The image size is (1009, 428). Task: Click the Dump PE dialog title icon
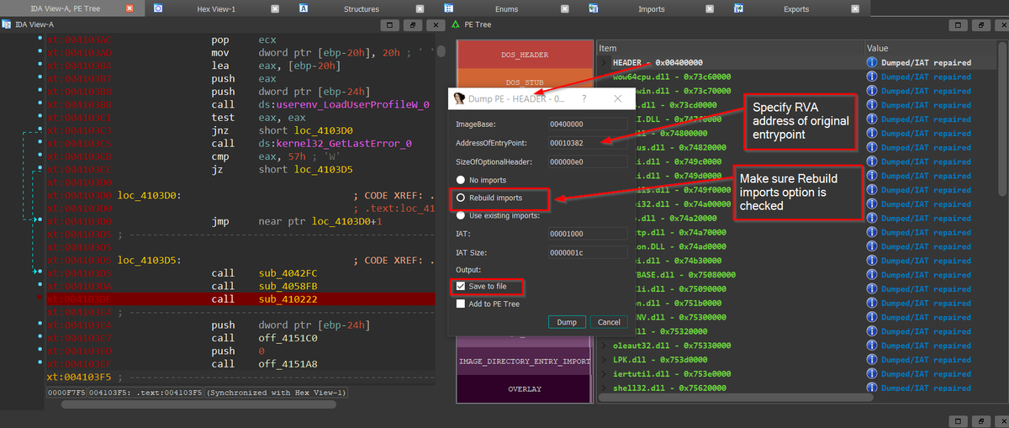pos(459,98)
